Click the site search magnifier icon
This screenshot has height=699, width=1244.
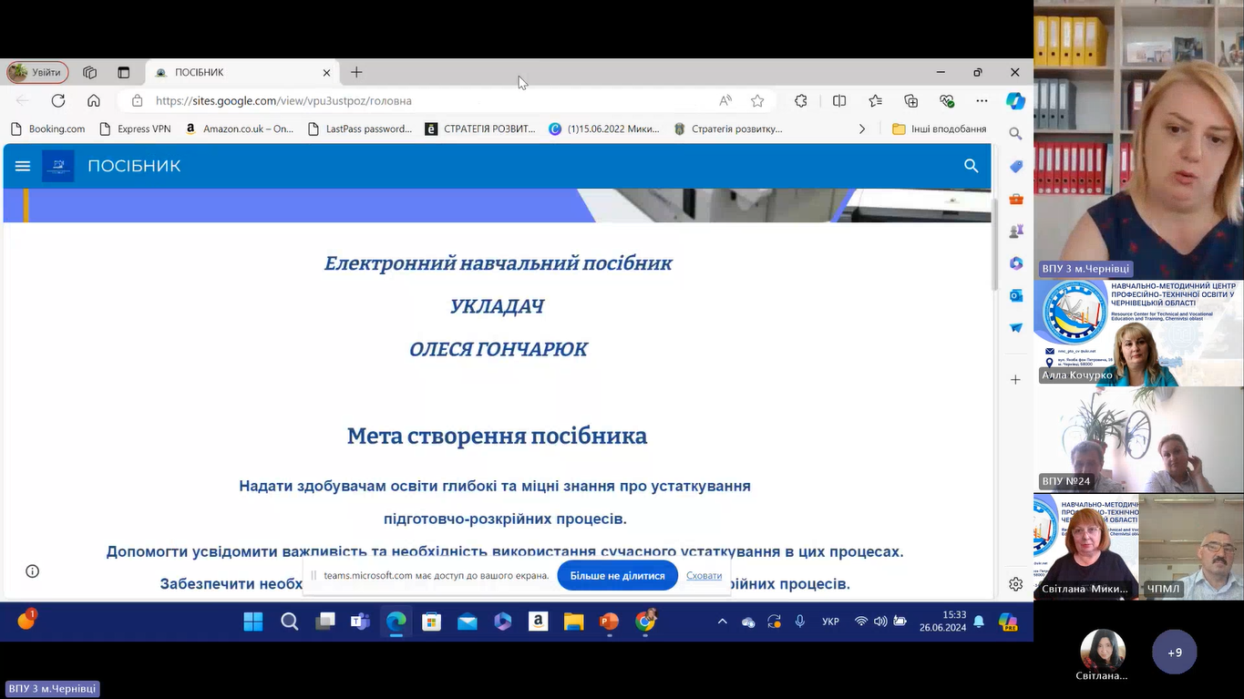pos(971,166)
